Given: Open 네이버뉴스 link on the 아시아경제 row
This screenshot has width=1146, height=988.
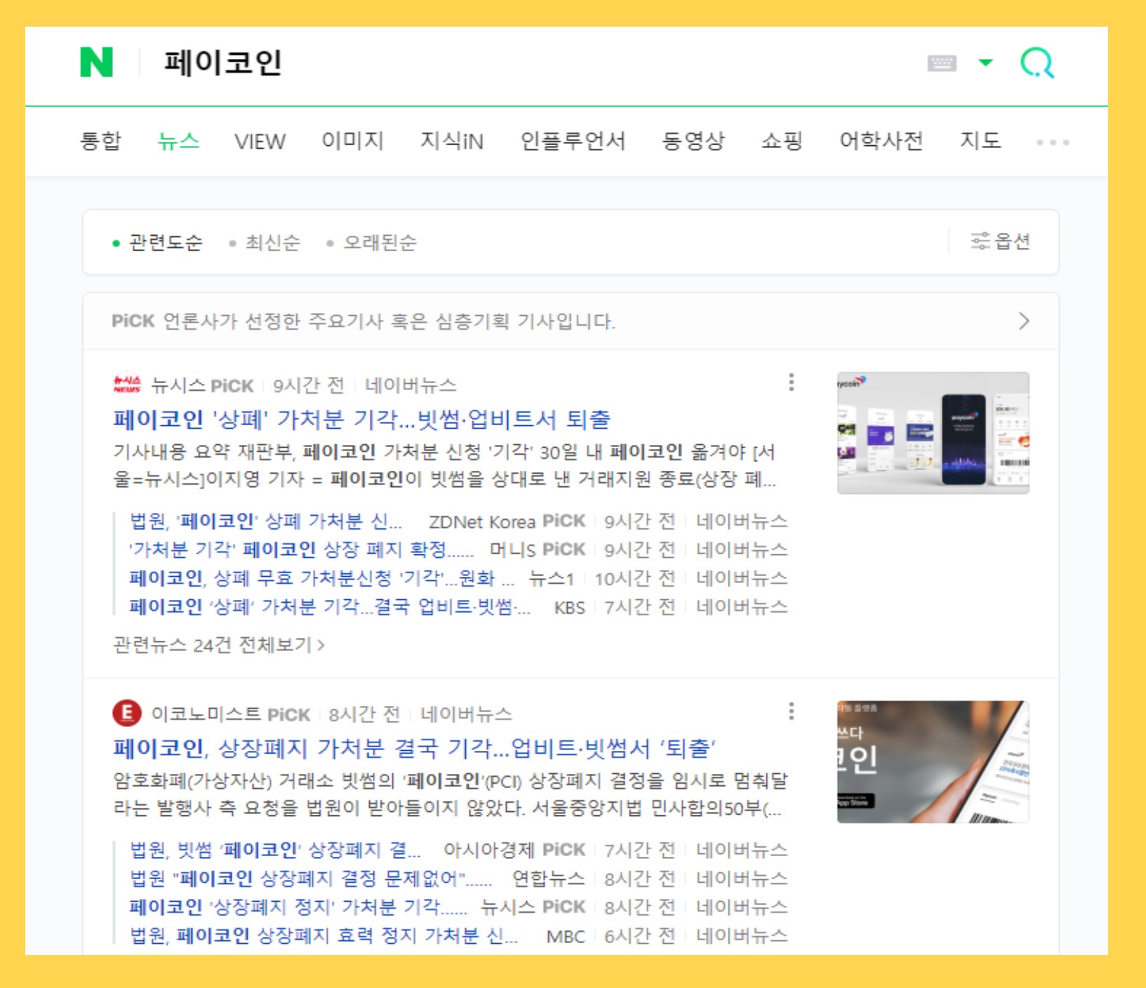Looking at the screenshot, I should [742, 850].
